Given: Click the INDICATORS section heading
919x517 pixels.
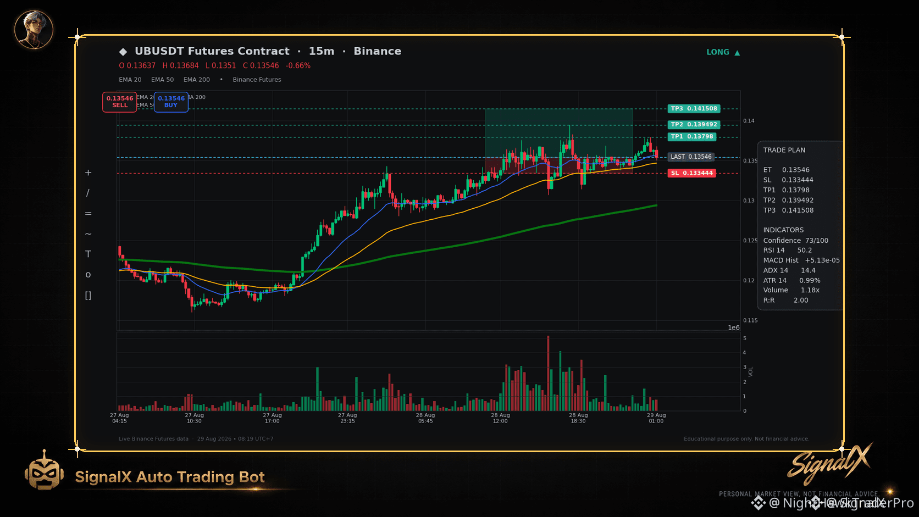Looking at the screenshot, I should click(783, 230).
